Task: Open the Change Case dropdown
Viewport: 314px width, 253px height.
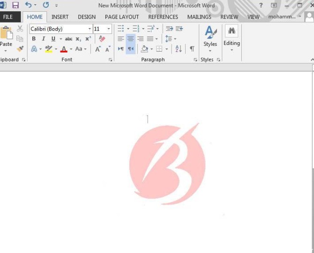Action: point(81,49)
